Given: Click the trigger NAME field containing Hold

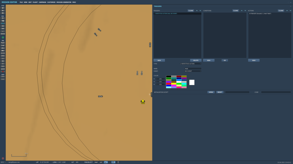Looking at the screenshot, I should (193, 69).
